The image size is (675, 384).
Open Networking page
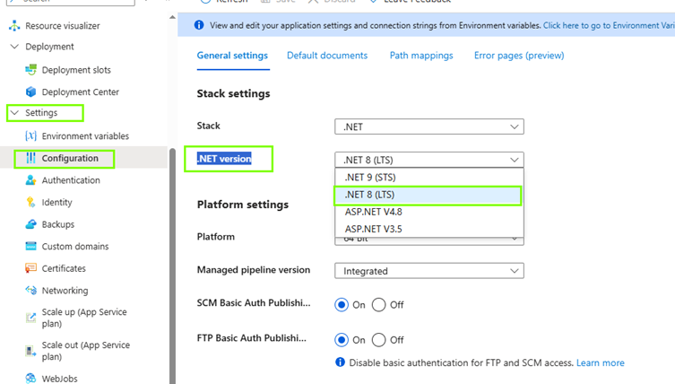[x=65, y=291]
